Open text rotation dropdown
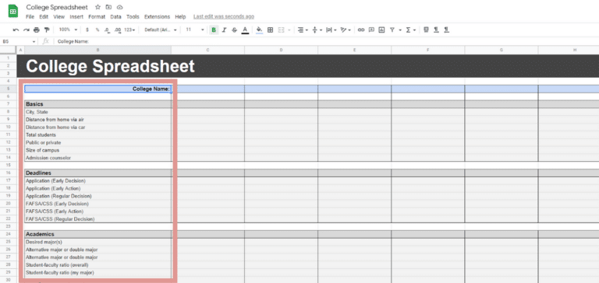Viewport: 599px width, 283px height. [x=346, y=30]
